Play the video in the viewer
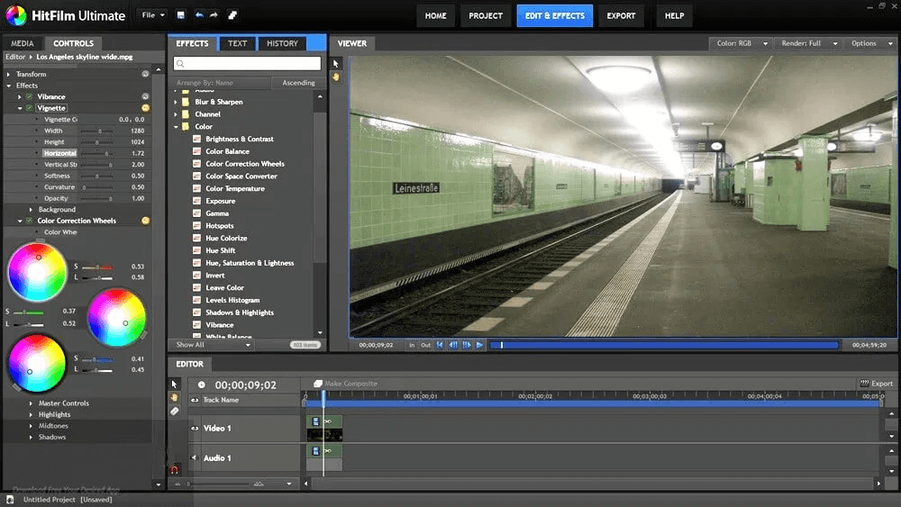Image resolution: width=901 pixels, height=507 pixels. click(x=480, y=345)
